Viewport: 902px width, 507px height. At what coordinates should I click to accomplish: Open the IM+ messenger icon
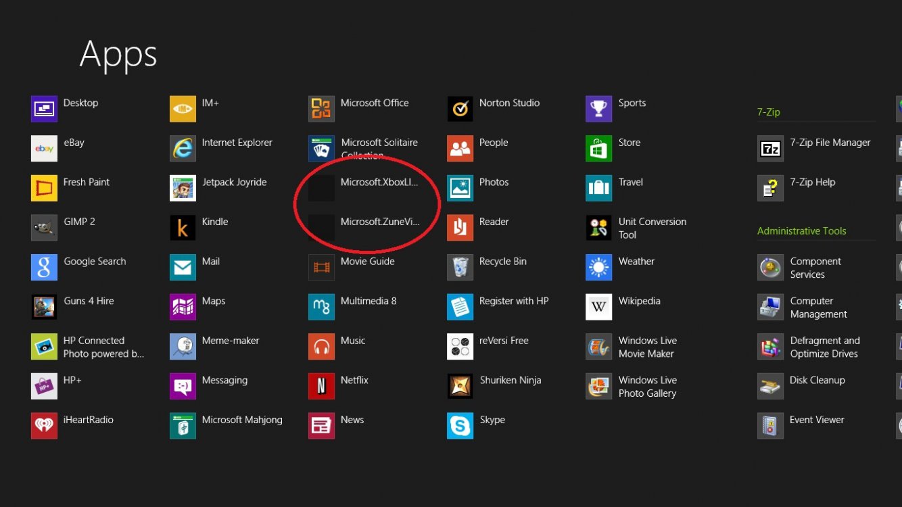(x=183, y=109)
